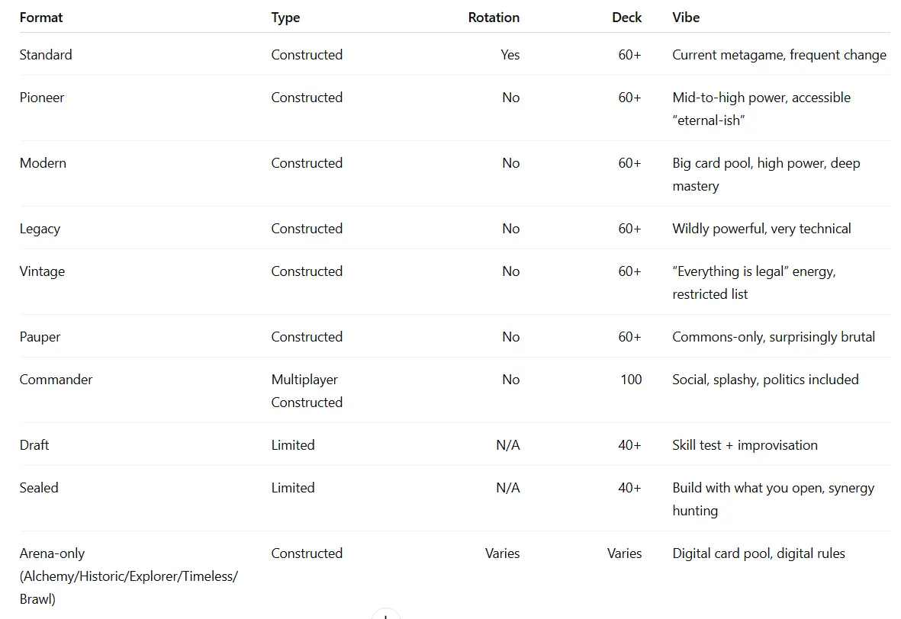
Task: Click the 100 deck size cell
Action: click(x=631, y=380)
